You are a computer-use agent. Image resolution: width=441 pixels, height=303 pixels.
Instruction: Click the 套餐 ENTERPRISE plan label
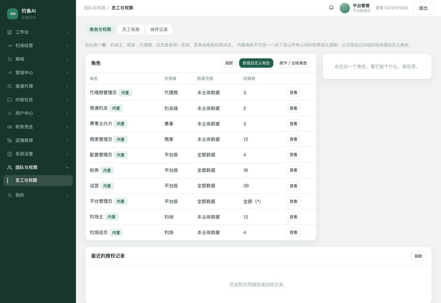click(392, 8)
